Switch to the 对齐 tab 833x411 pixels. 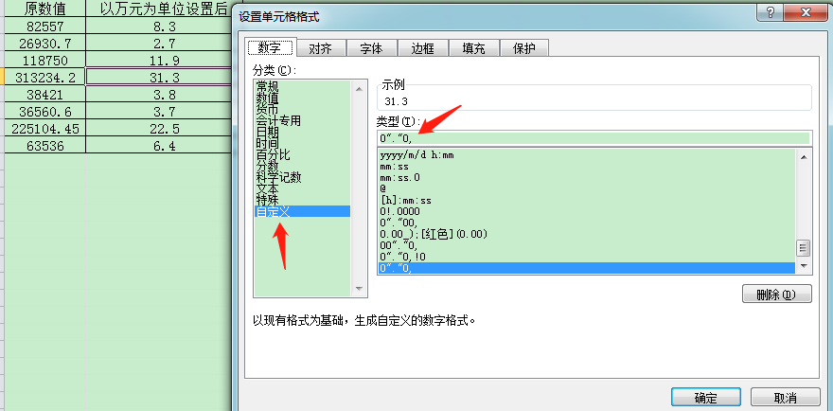321,48
